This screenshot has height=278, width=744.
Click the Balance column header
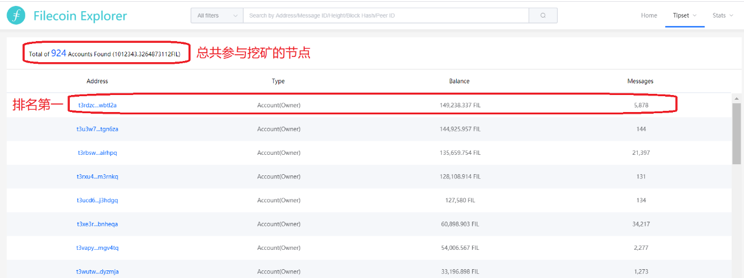coord(460,81)
